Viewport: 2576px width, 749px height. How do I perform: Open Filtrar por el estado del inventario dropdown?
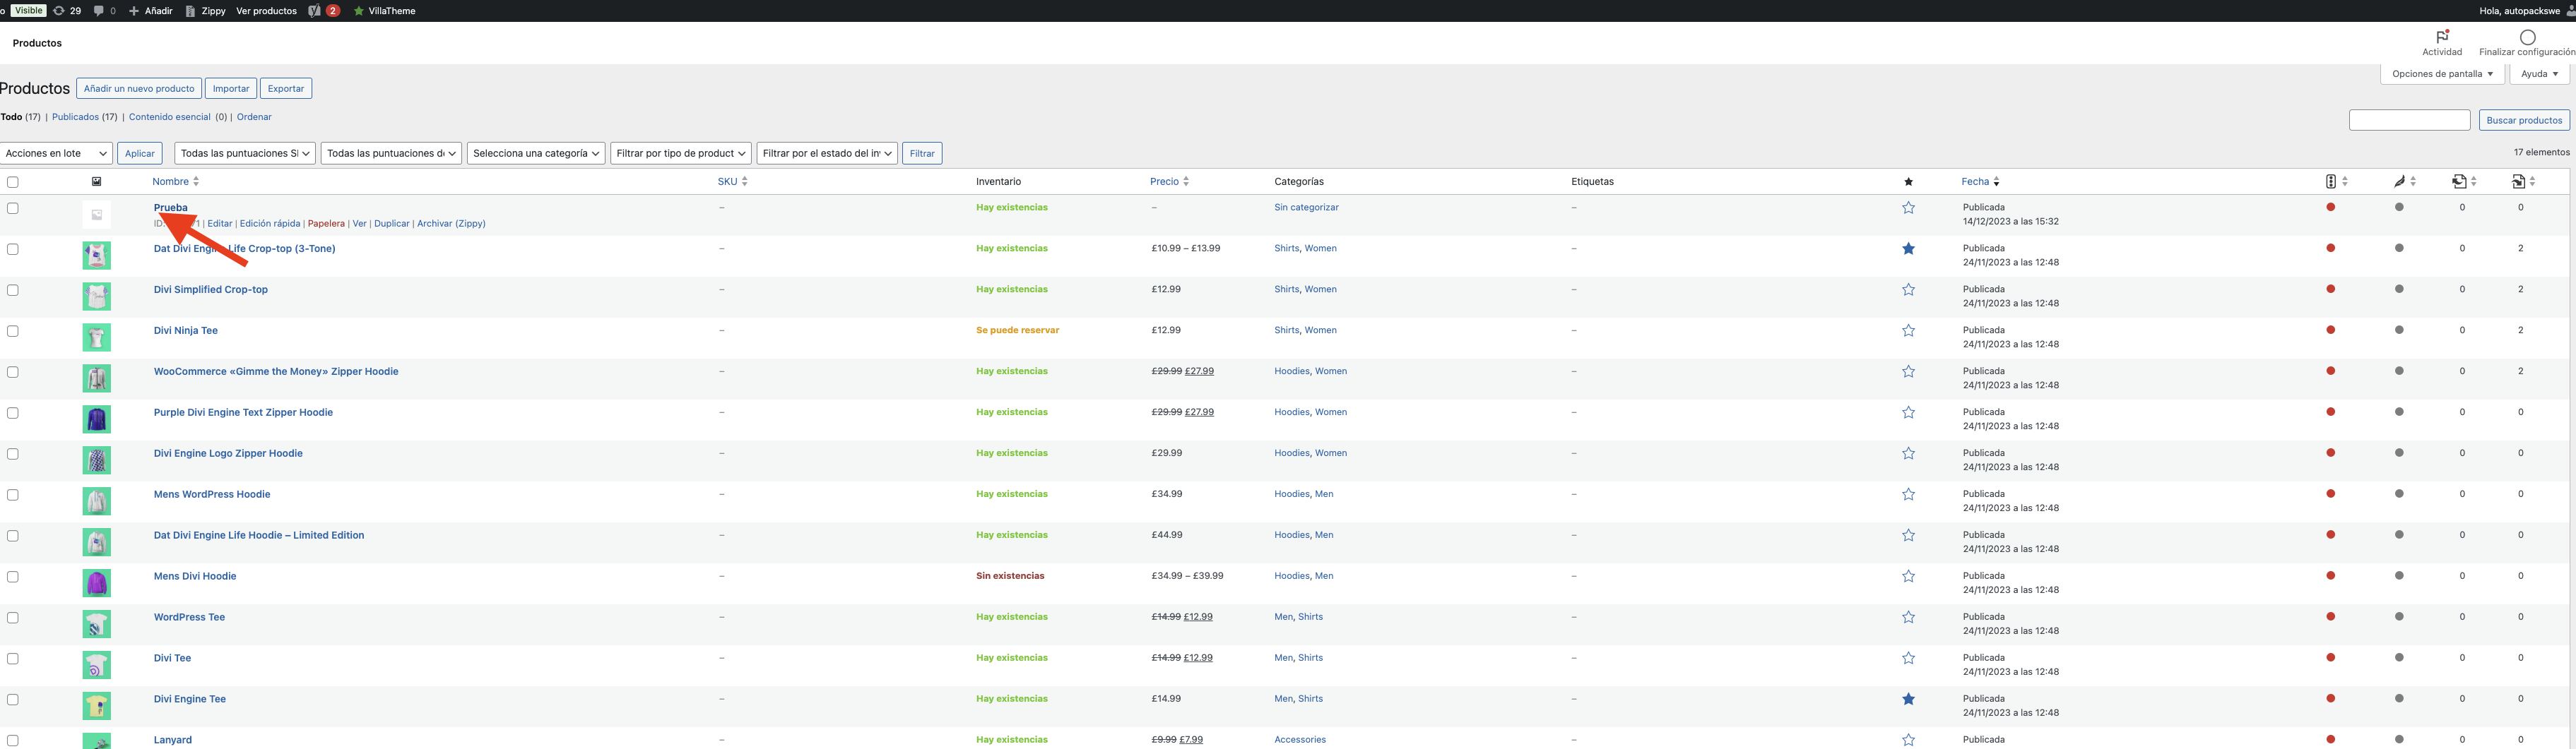click(x=827, y=152)
